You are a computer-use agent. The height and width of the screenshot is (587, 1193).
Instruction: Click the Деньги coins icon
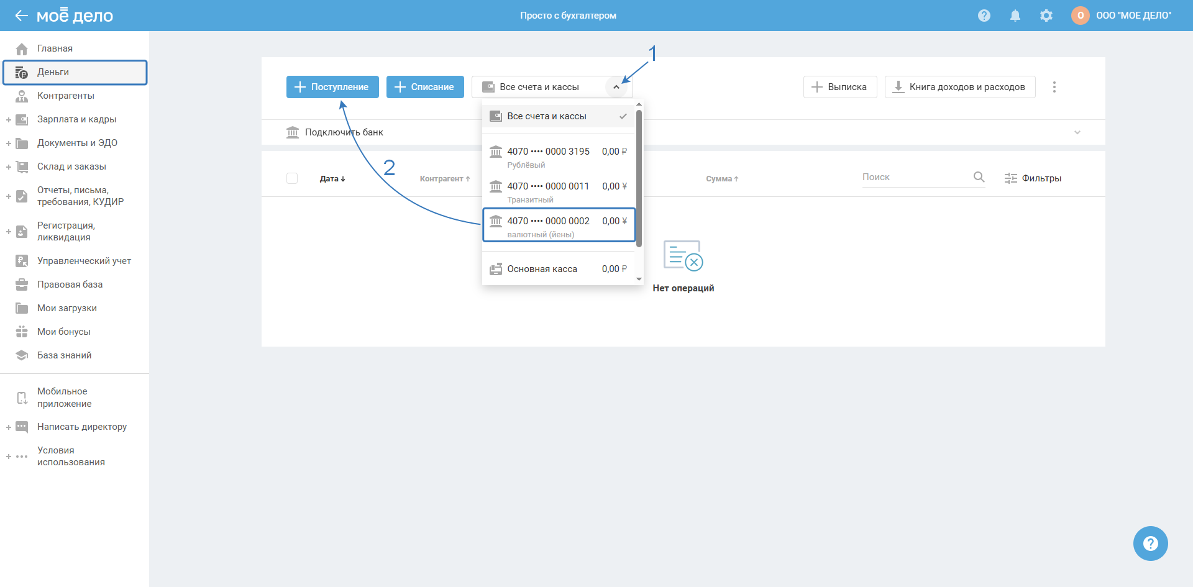(22, 72)
